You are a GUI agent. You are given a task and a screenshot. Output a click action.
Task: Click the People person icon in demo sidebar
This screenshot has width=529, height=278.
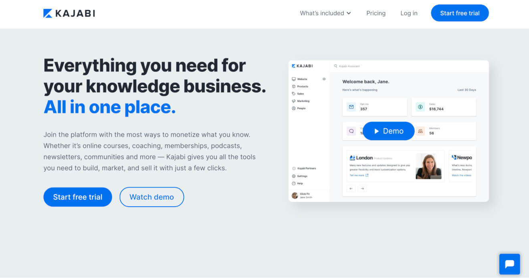click(x=294, y=108)
